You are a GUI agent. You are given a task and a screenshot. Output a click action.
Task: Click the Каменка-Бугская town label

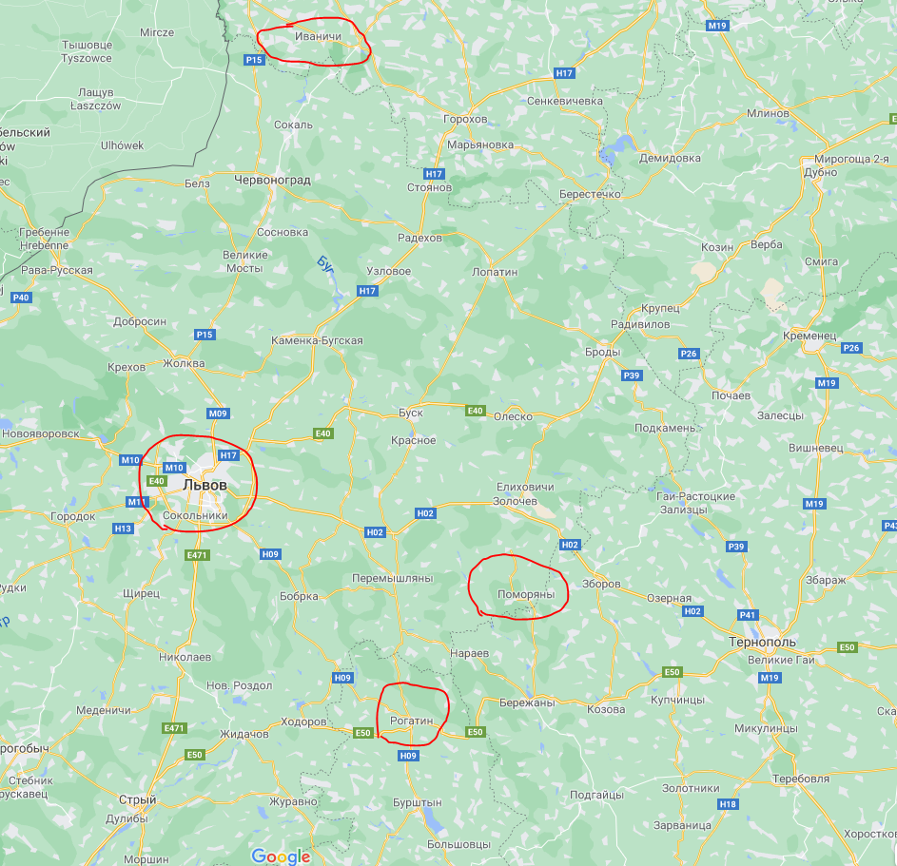317,340
